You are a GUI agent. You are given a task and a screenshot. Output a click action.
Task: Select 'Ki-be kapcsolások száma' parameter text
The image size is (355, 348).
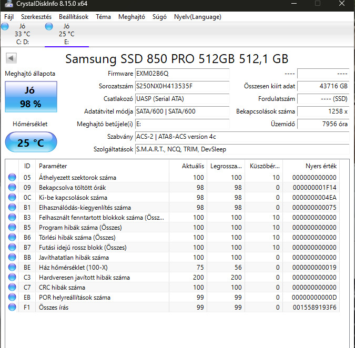[73, 198]
